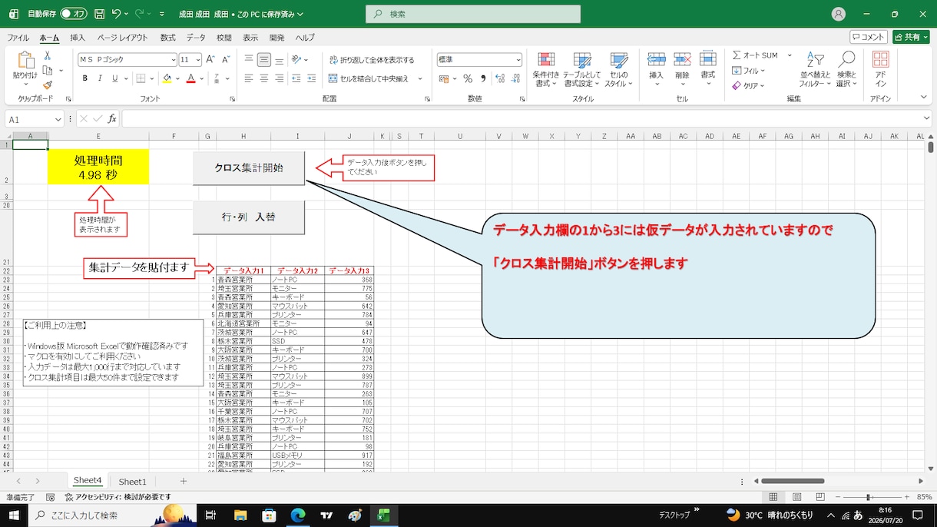The image size is (937, 527).
Task: Align text to the bottom
Action: [x=280, y=59]
